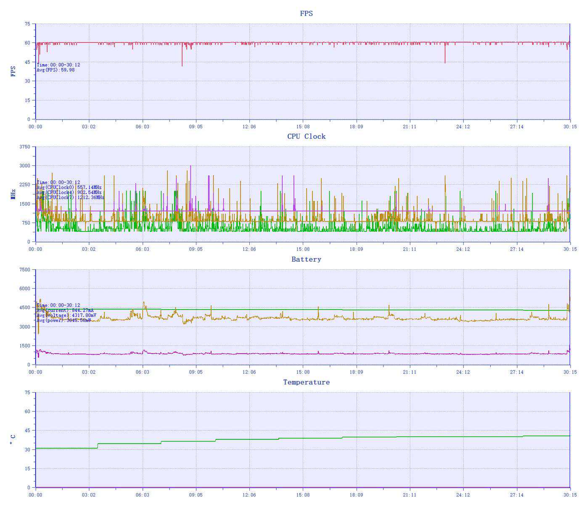Click the vertical FPS axis label
The height and width of the screenshot is (507, 587).
pos(13,71)
